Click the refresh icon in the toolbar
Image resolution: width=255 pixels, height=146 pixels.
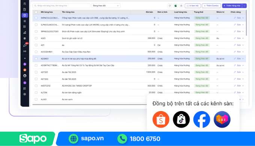click(169, 6)
